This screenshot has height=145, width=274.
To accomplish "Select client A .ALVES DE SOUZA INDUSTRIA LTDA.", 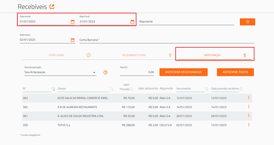I will [x=81, y=116].
